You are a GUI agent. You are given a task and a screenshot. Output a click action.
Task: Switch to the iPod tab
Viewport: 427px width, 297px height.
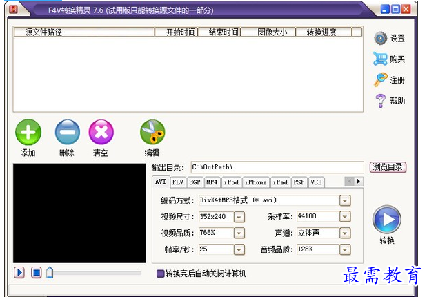pyautogui.click(x=231, y=182)
